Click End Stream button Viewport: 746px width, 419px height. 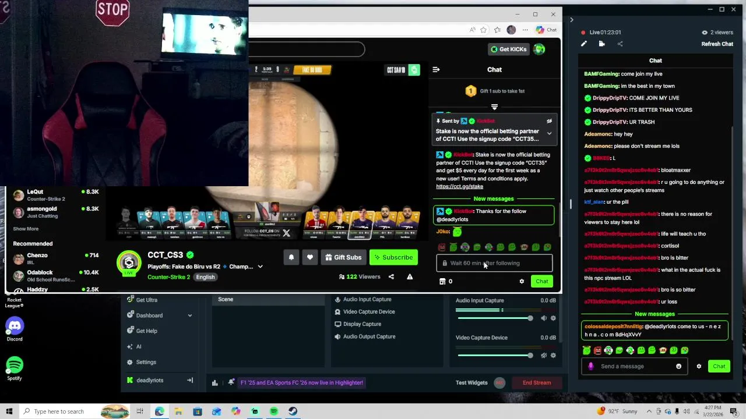(537, 383)
